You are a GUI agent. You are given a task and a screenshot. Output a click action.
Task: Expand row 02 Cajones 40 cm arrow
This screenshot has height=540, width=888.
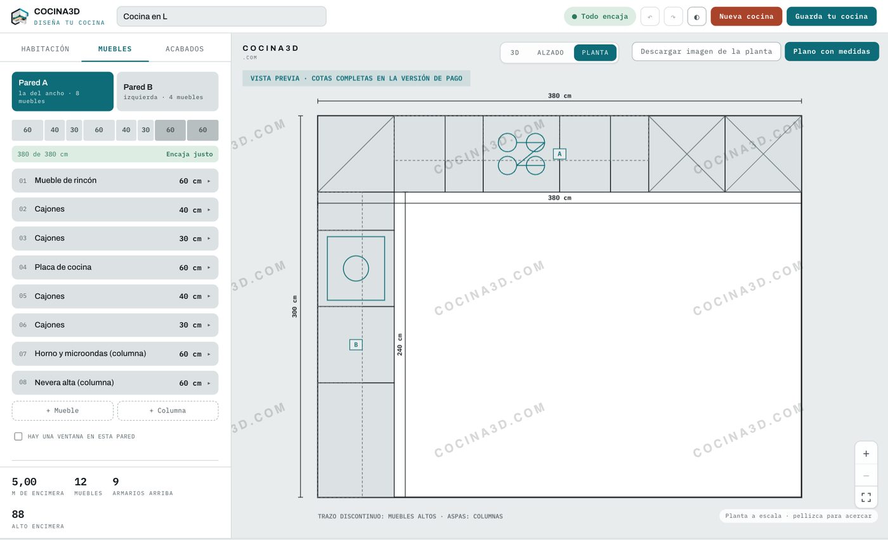(x=209, y=210)
